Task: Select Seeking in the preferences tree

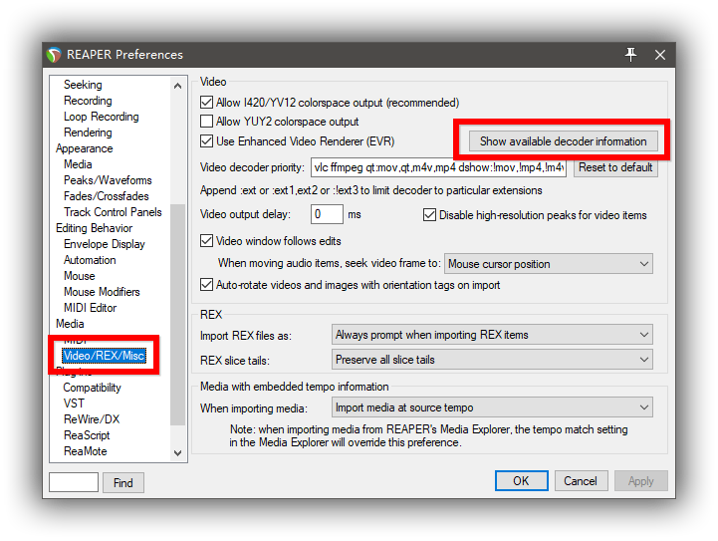Action: [83, 85]
